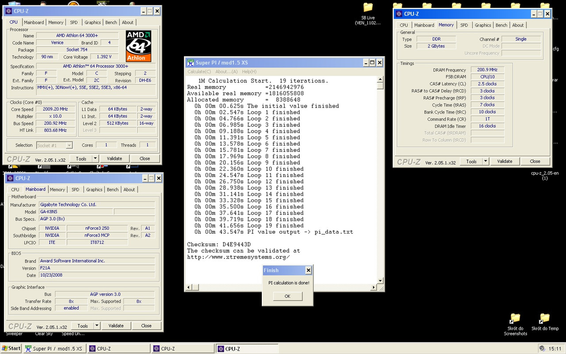Click Tools button in CPU-Z Mainboard window

coord(83,326)
